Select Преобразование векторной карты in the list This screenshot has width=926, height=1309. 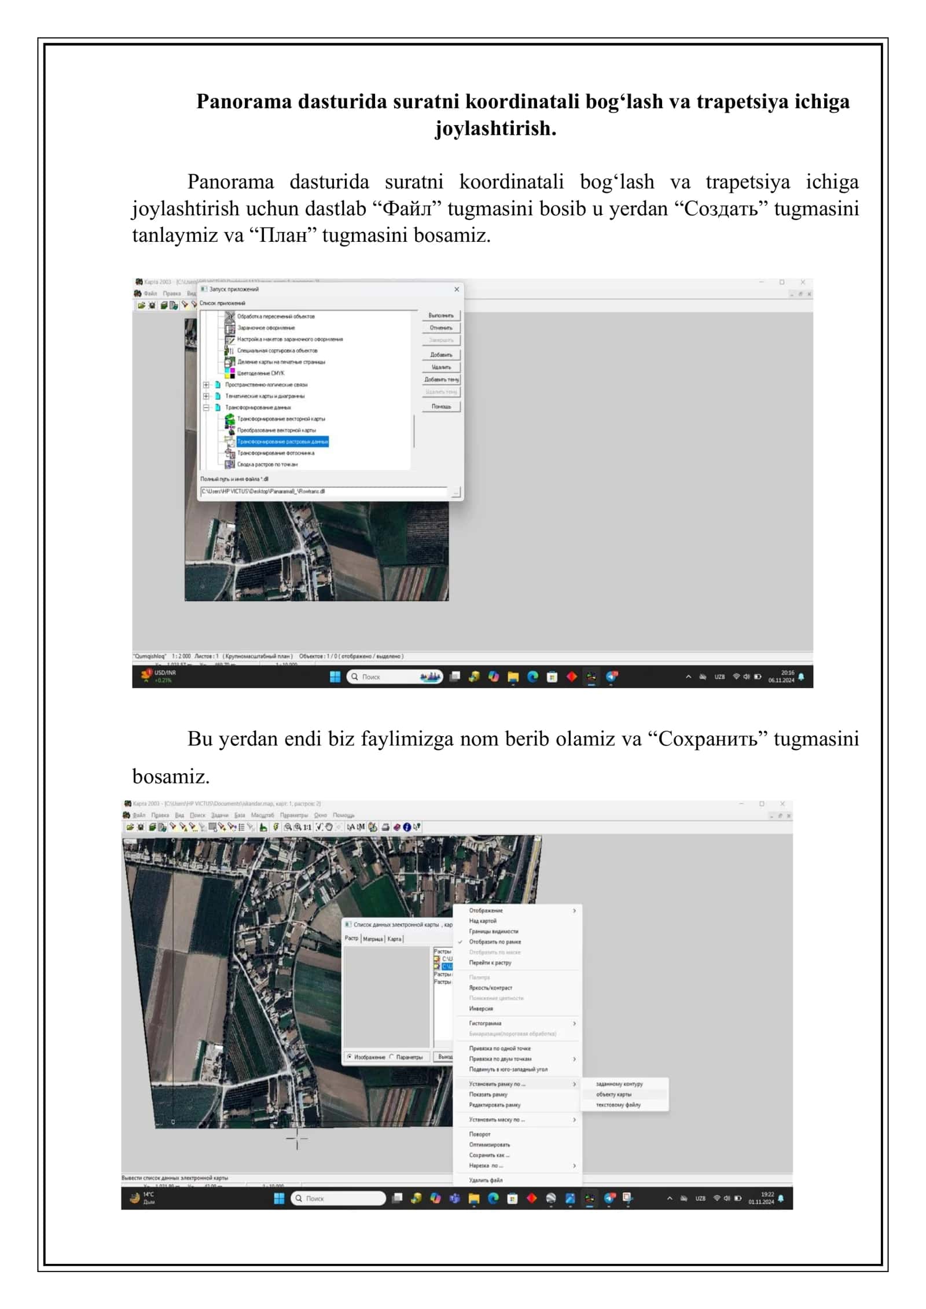pos(277,430)
